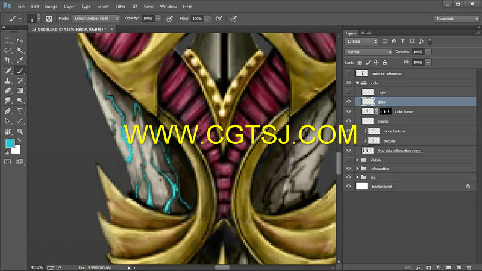The image size is (482, 271).
Task: Lock transparent pixels
Action: tap(360, 63)
